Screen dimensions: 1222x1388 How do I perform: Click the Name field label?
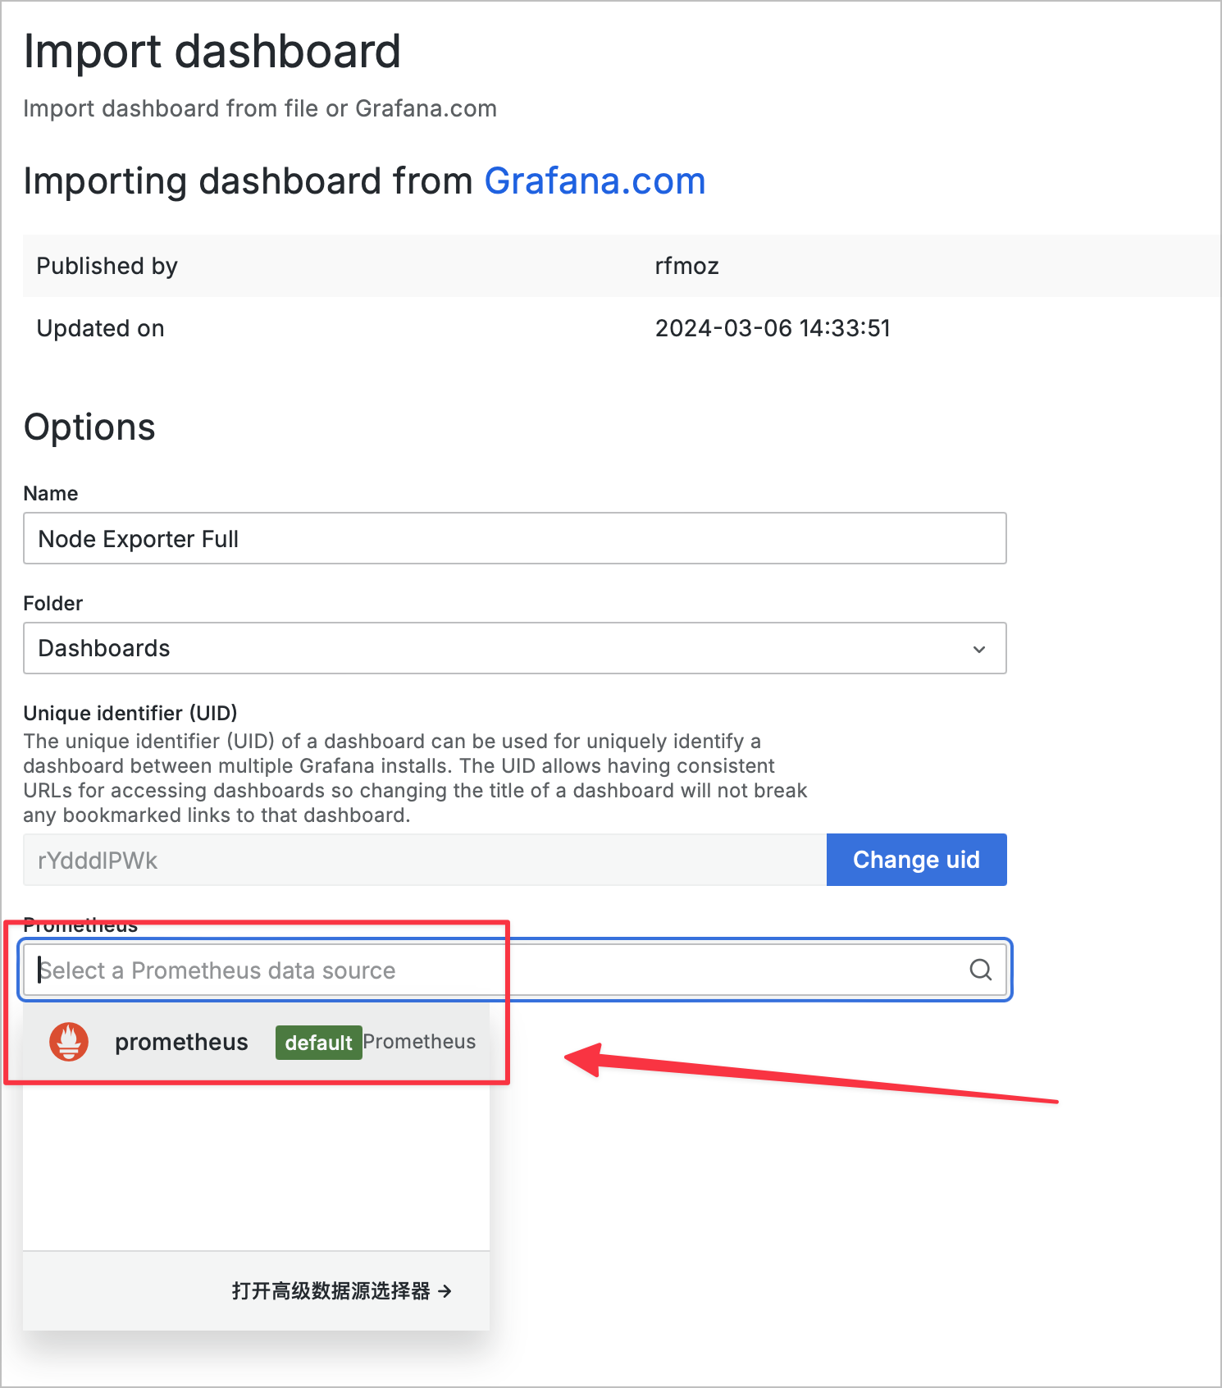click(51, 494)
